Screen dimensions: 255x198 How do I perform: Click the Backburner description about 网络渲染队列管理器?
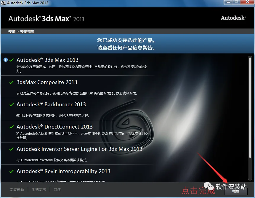click(x=53, y=115)
